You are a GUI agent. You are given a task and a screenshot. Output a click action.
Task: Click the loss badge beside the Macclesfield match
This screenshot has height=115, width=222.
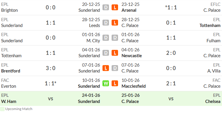(x=115, y=83)
